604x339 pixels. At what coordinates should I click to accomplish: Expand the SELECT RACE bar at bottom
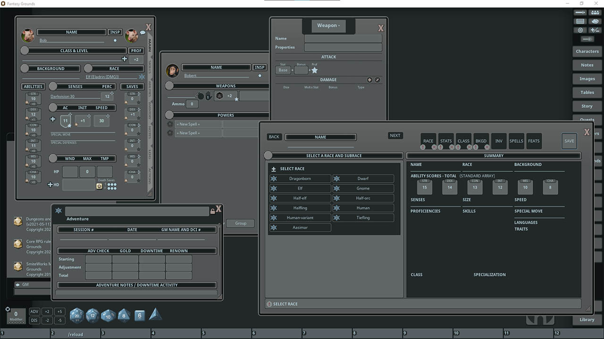pyautogui.click(x=422, y=304)
